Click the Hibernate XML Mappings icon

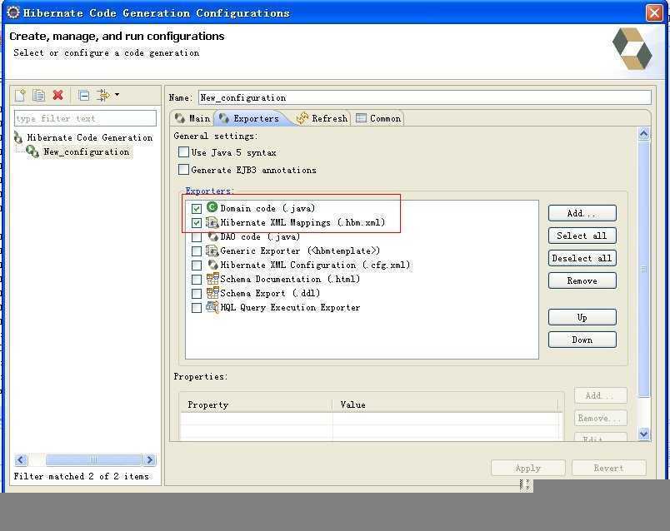tap(212, 222)
